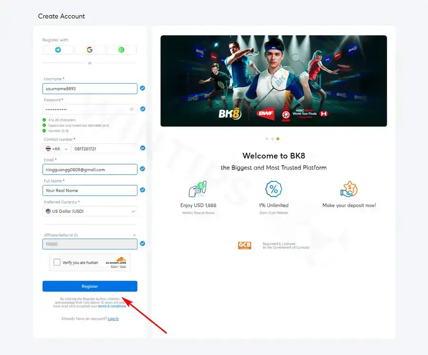Collapse the Affiliate/Referral ID section

[x=134, y=235]
